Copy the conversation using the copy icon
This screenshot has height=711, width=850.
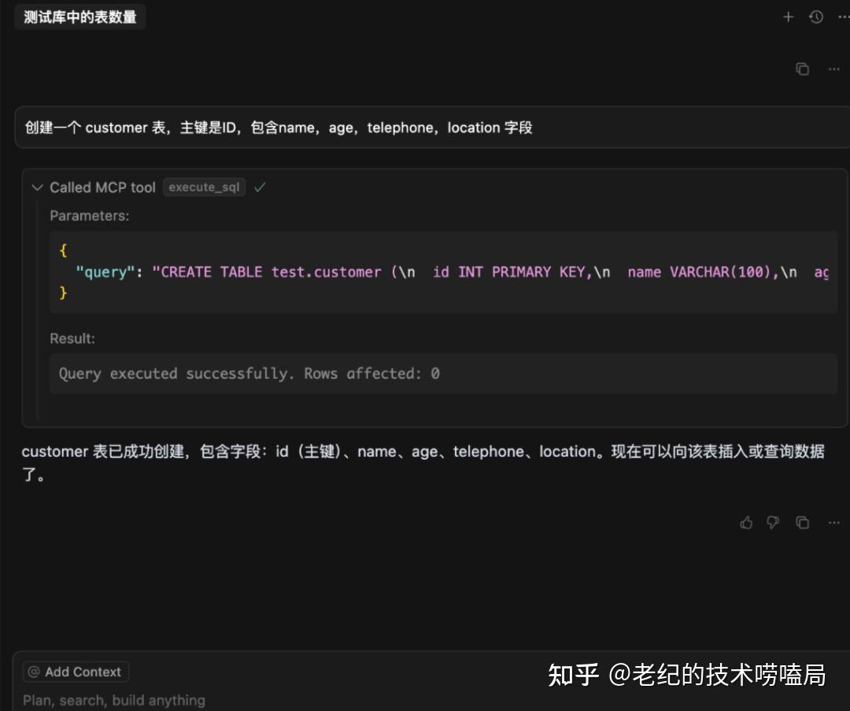click(x=802, y=69)
